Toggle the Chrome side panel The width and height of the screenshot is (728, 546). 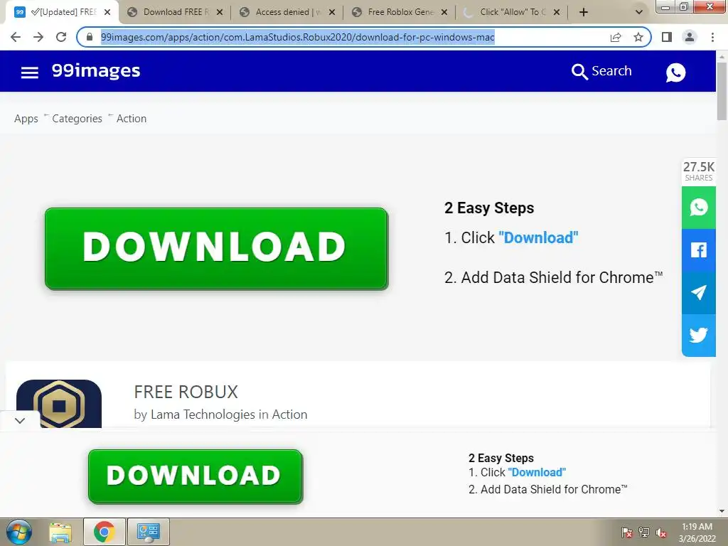[667, 37]
